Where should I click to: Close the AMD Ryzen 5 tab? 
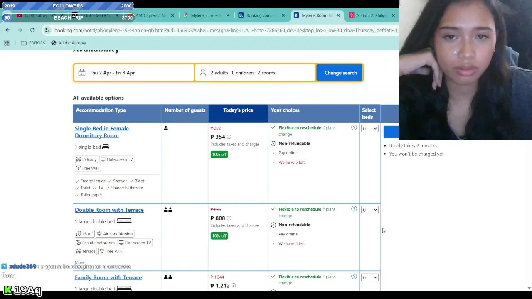tap(172, 15)
